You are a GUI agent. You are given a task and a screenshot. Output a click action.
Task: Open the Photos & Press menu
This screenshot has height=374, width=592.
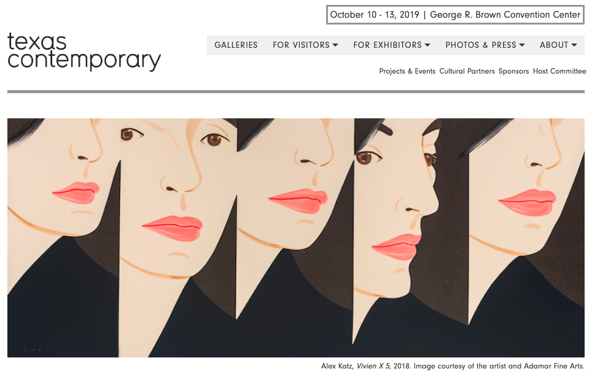coord(485,45)
